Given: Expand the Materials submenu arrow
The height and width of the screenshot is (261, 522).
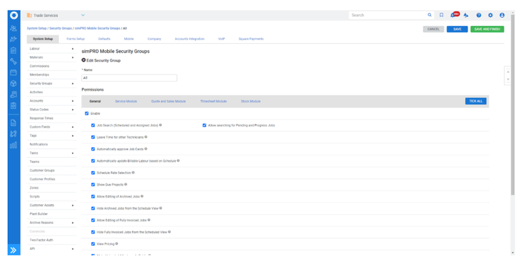Looking at the screenshot, I should click(72, 57).
